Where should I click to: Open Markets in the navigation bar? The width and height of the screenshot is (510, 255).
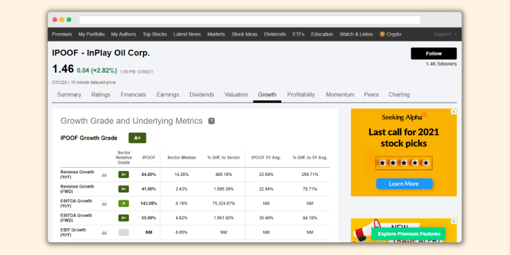click(216, 34)
